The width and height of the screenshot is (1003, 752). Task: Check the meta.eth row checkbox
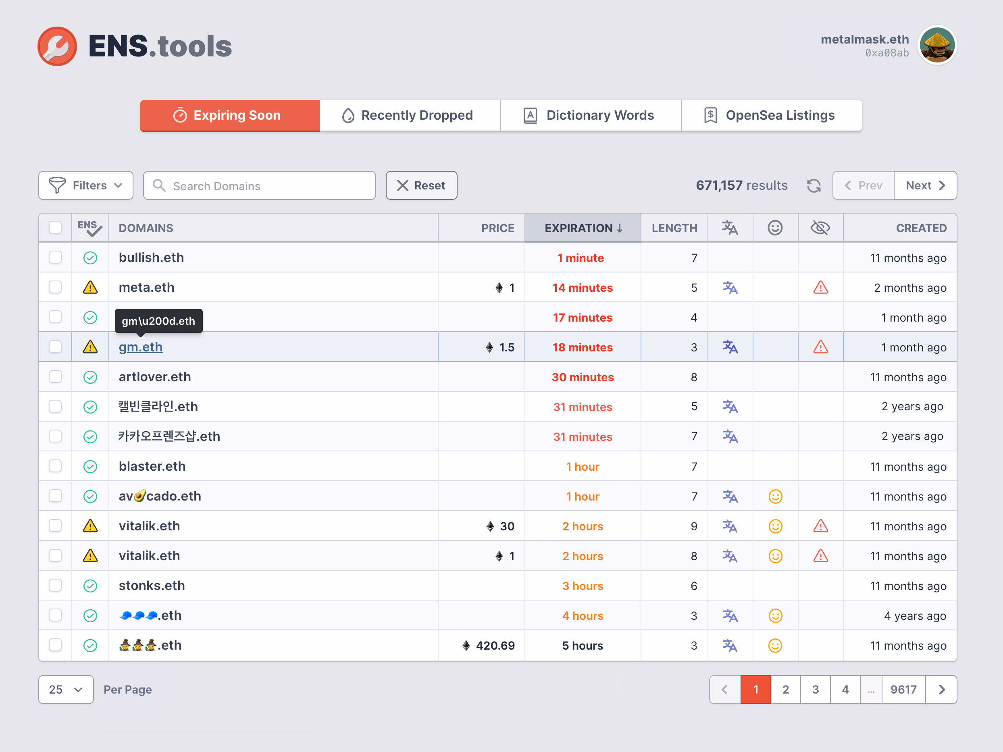coord(55,287)
